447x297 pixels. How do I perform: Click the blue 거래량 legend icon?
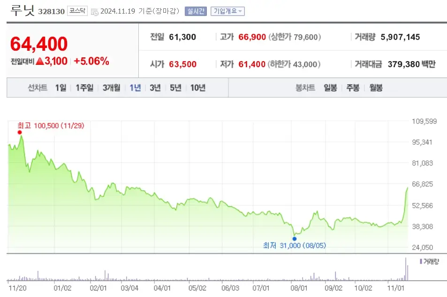(421, 261)
